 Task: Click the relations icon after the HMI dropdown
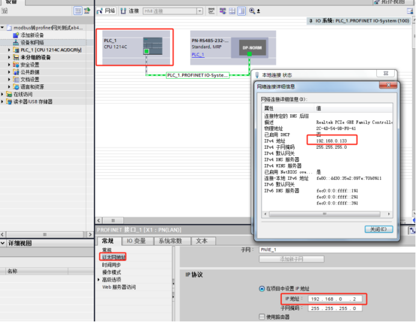pyautogui.click(x=212, y=11)
